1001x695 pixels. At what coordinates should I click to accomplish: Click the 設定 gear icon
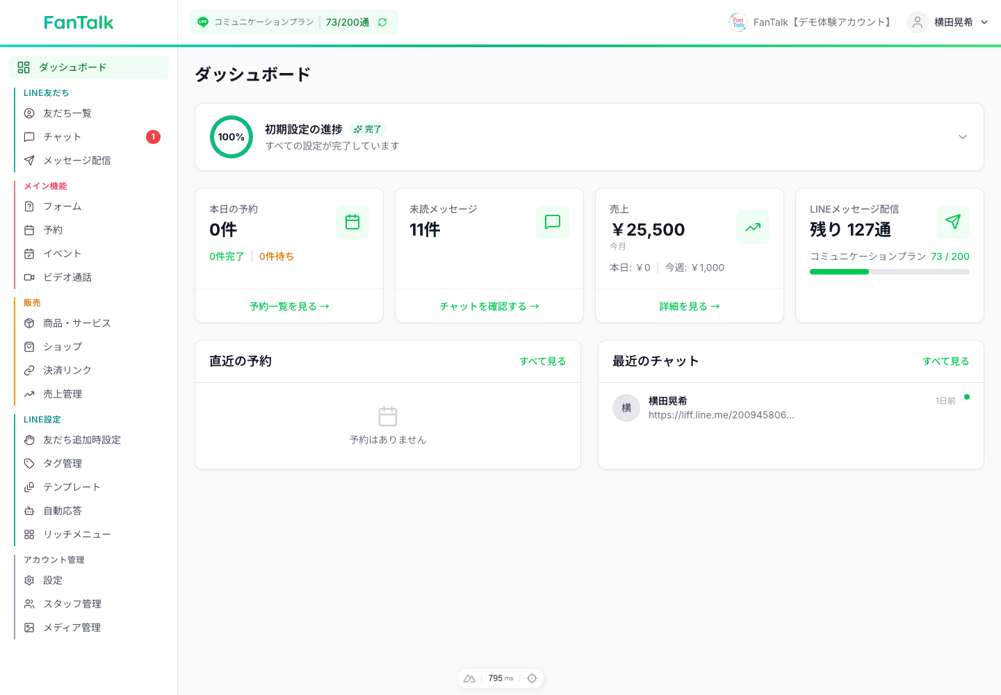[29, 580]
